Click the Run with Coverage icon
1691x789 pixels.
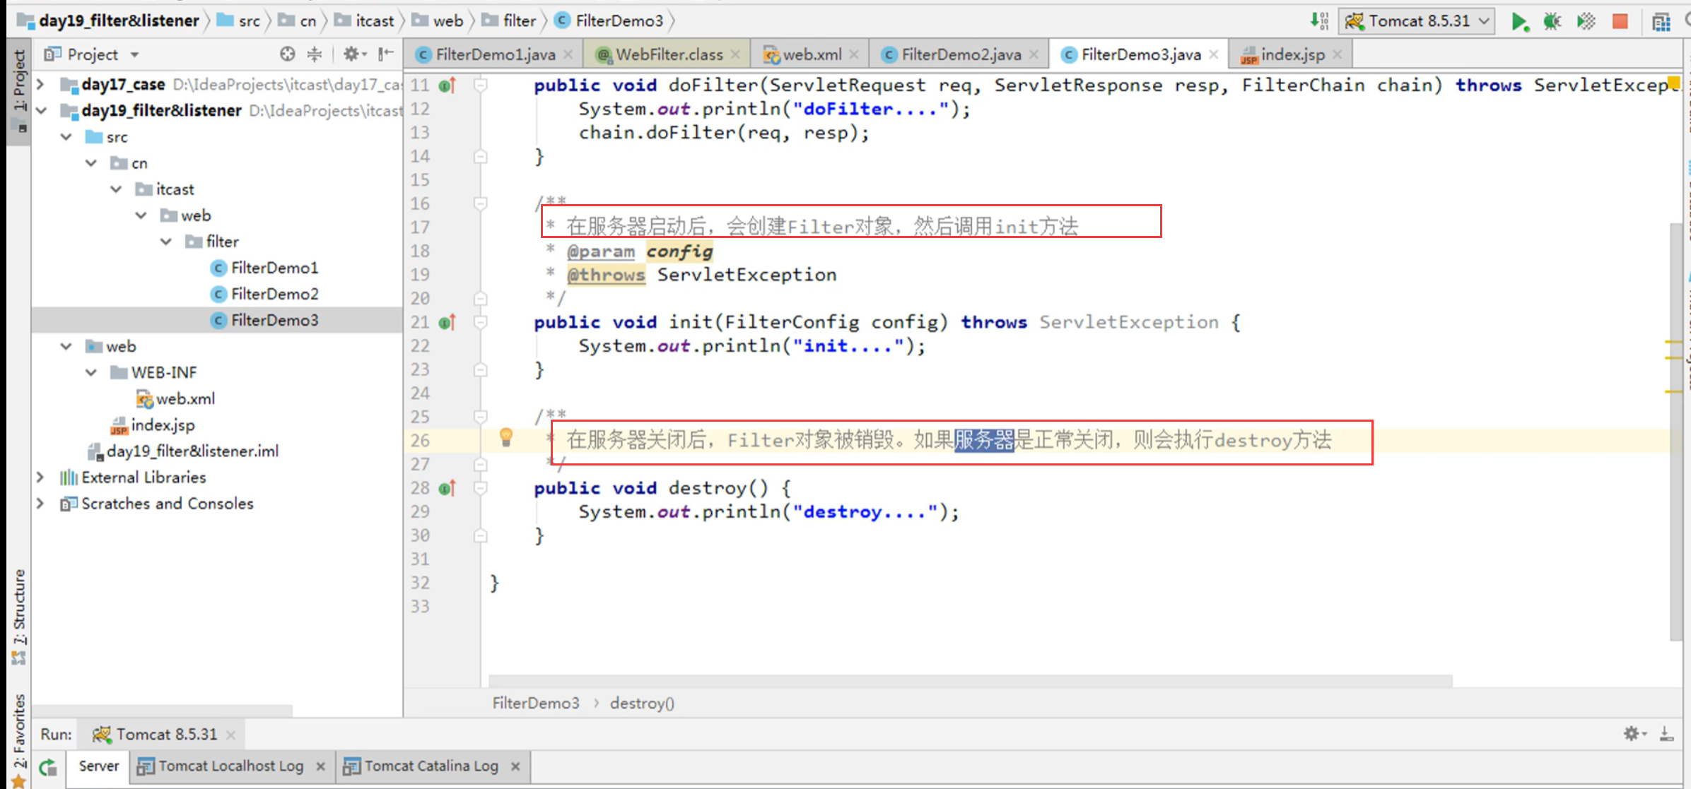tap(1586, 21)
